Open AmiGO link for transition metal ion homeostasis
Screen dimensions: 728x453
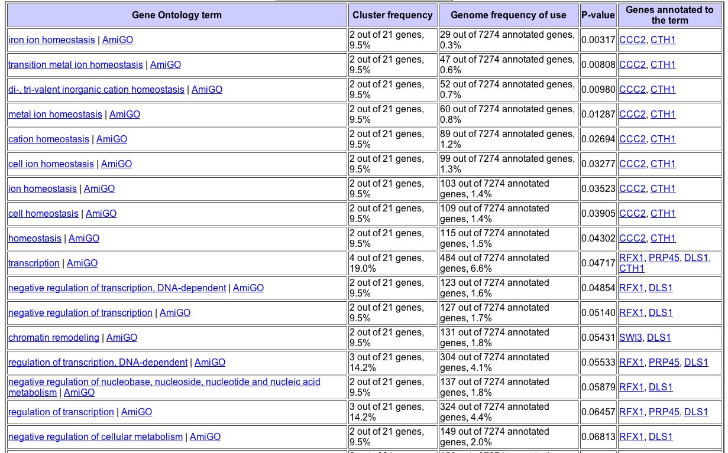[166, 65]
